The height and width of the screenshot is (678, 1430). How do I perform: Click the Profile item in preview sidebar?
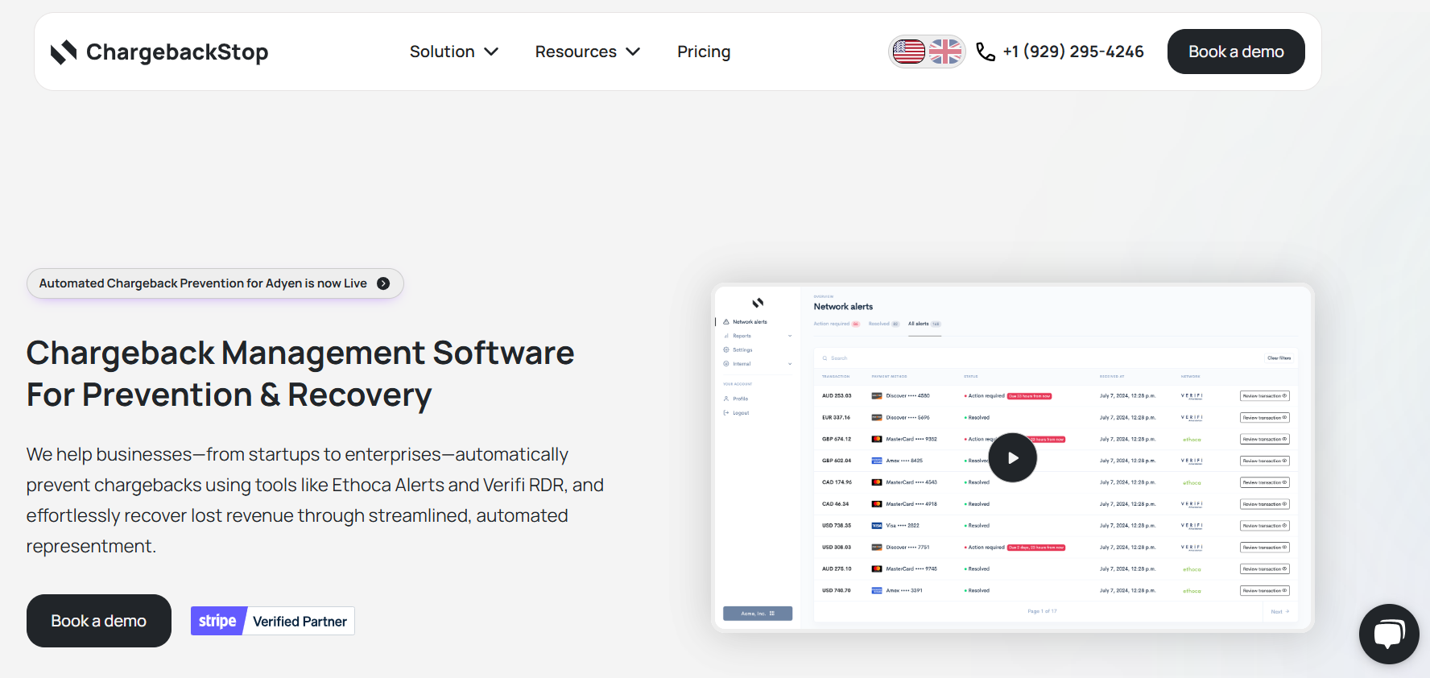[736, 399]
